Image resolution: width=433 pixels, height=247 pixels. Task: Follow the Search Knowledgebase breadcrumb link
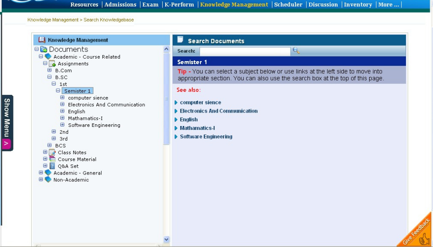109,20
